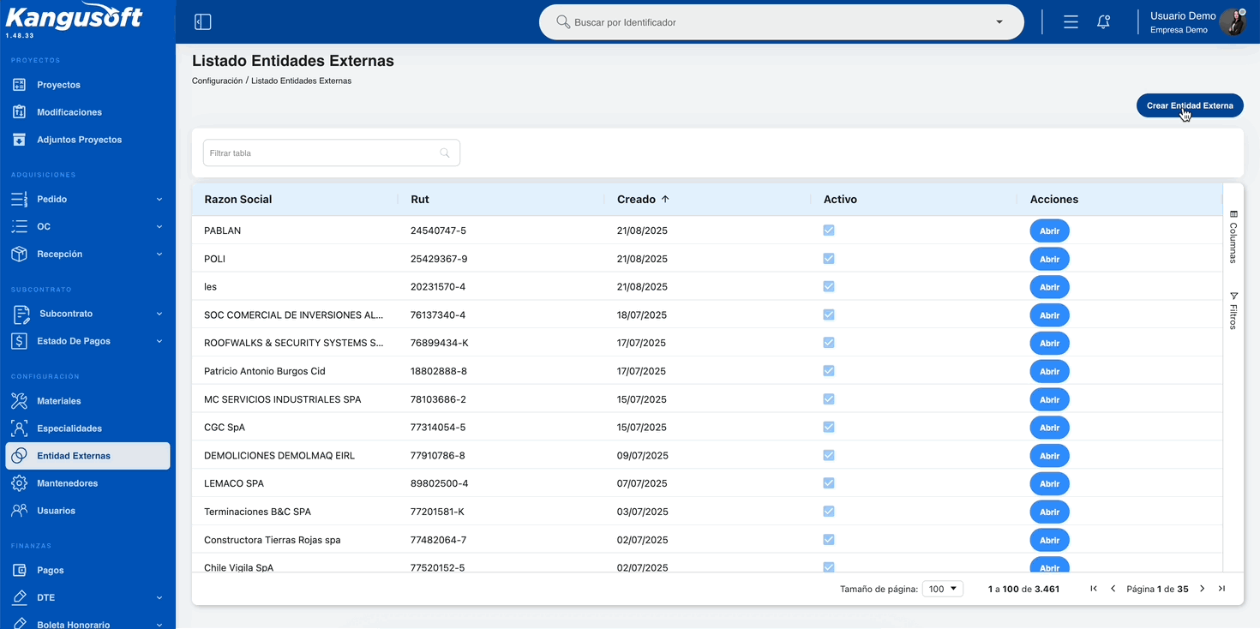
Task: Open the page size dropdown showing 100
Action: [x=943, y=589]
